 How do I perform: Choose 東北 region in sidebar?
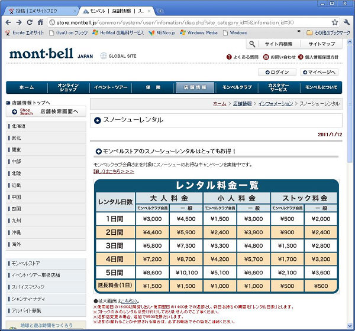(46, 138)
